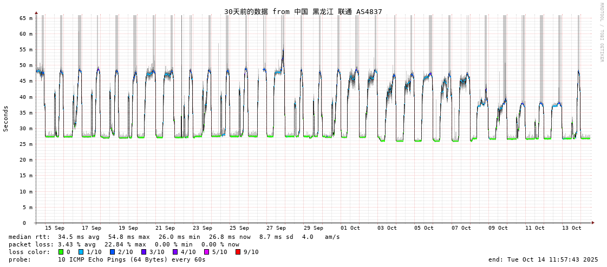Viewport: 607px width, 267px height.
Task: Click the magenta 5/10 loss swatch
Action: (206, 252)
